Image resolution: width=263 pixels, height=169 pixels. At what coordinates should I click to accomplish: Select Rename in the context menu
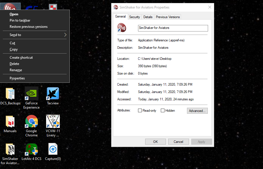(x=35, y=70)
